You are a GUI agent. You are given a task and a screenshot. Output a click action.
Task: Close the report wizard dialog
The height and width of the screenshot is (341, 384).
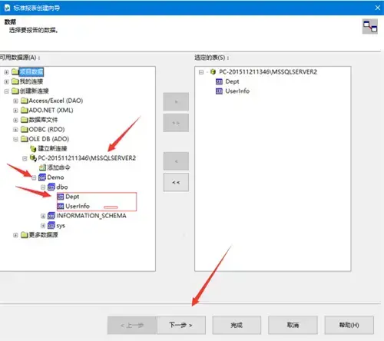[x=378, y=8]
